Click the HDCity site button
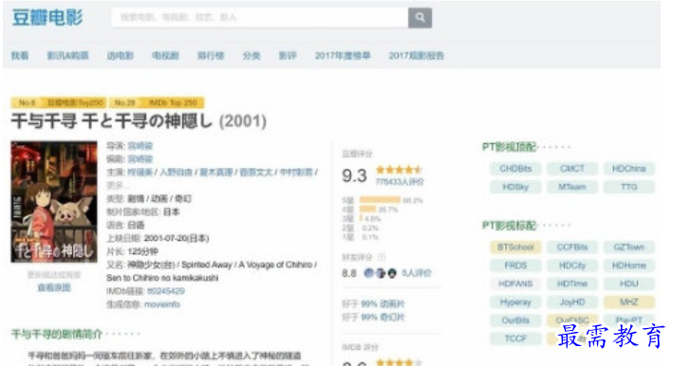Viewport: 673px width, 366px height. tap(572, 265)
